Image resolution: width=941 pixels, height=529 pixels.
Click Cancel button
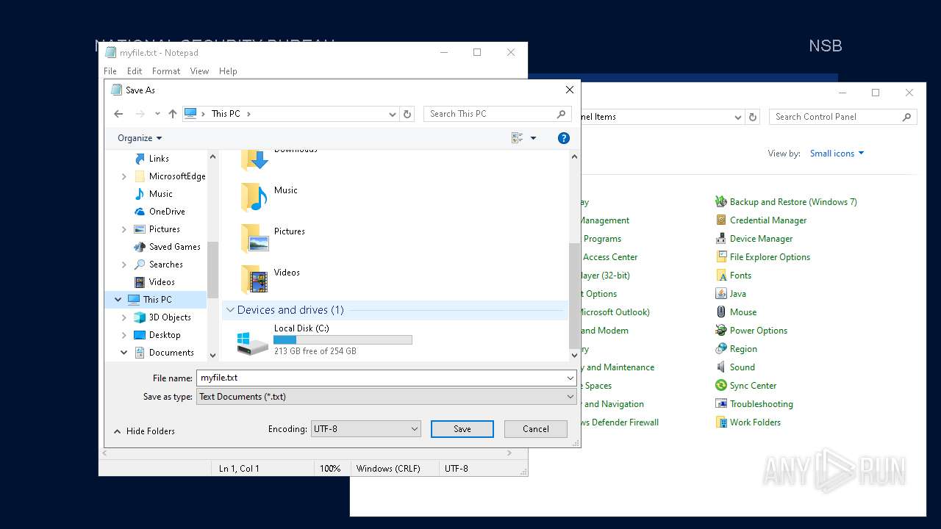click(536, 429)
